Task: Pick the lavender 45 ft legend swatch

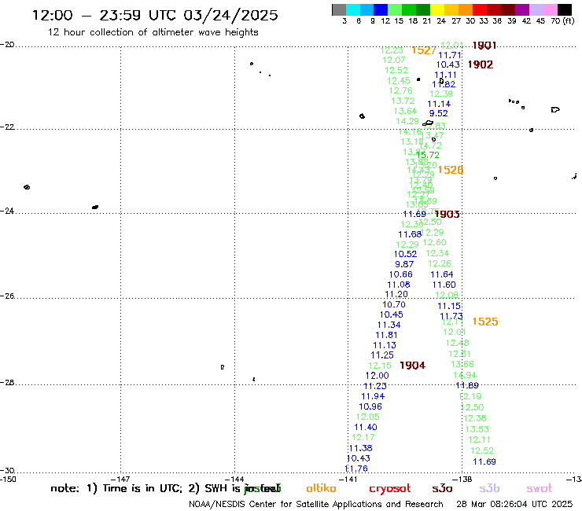Action: 536,9
